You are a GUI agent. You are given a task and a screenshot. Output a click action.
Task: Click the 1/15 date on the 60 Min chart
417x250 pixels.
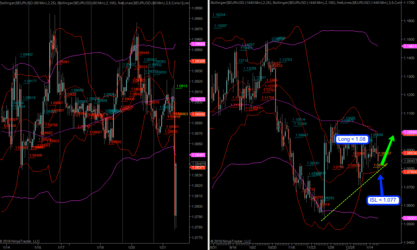(38, 248)
